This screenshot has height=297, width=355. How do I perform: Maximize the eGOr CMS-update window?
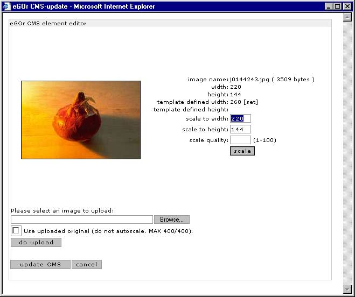(338, 6)
